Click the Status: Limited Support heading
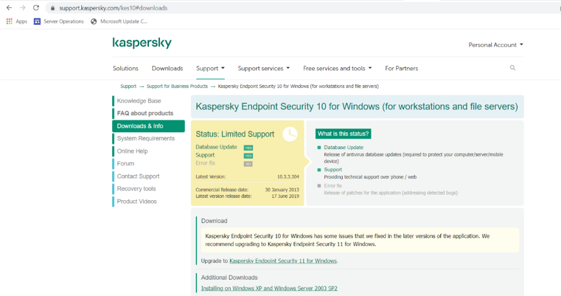Screen dimensions: 561x296 pos(234,134)
